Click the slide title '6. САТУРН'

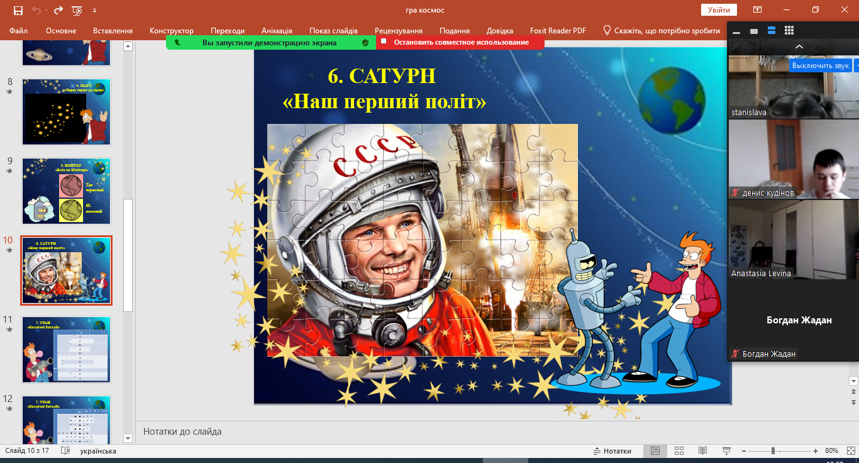pos(382,75)
